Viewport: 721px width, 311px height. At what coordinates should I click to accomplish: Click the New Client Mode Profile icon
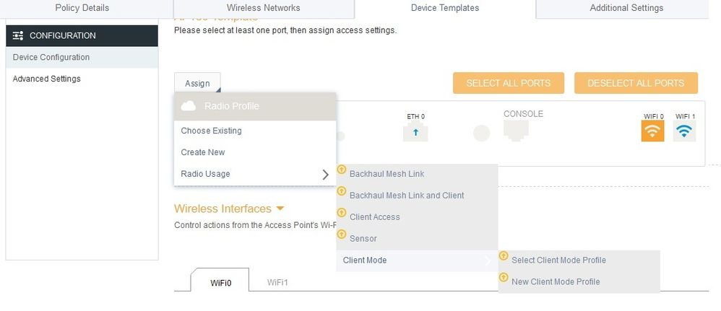coord(504,277)
